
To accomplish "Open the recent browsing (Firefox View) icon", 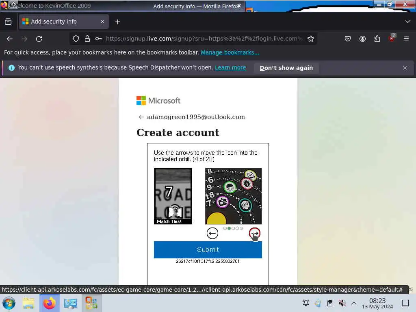I will click(8, 22).
